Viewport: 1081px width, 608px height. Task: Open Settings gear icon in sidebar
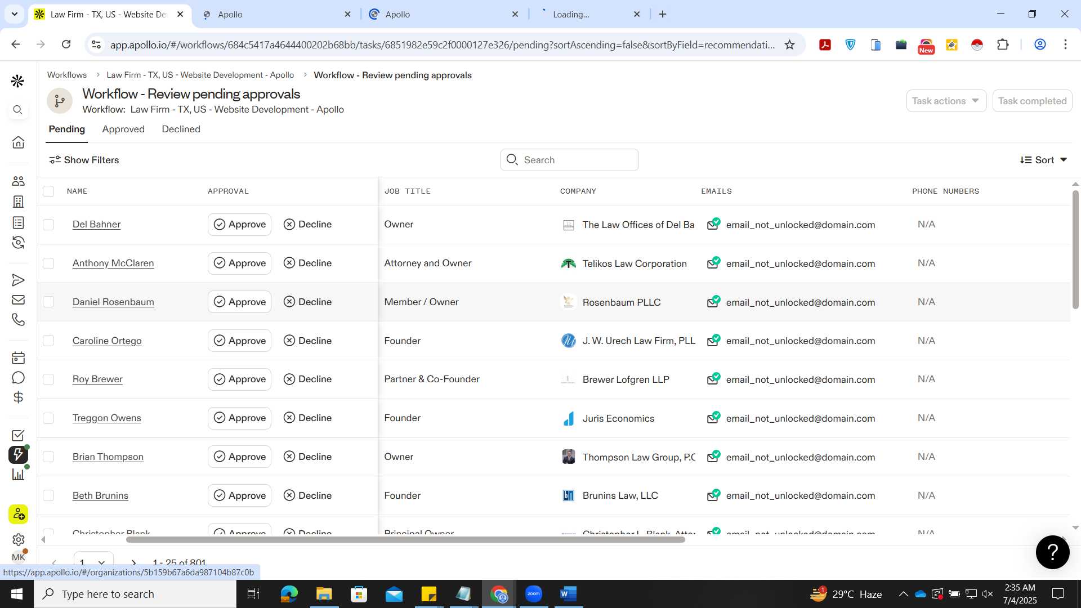pos(18,539)
